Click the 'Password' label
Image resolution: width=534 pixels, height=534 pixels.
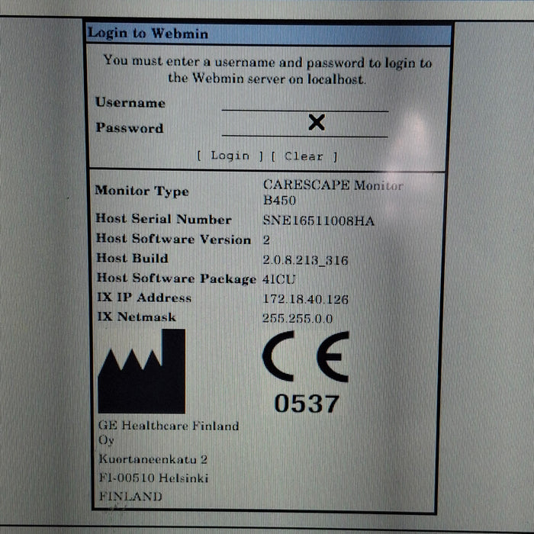pos(130,127)
